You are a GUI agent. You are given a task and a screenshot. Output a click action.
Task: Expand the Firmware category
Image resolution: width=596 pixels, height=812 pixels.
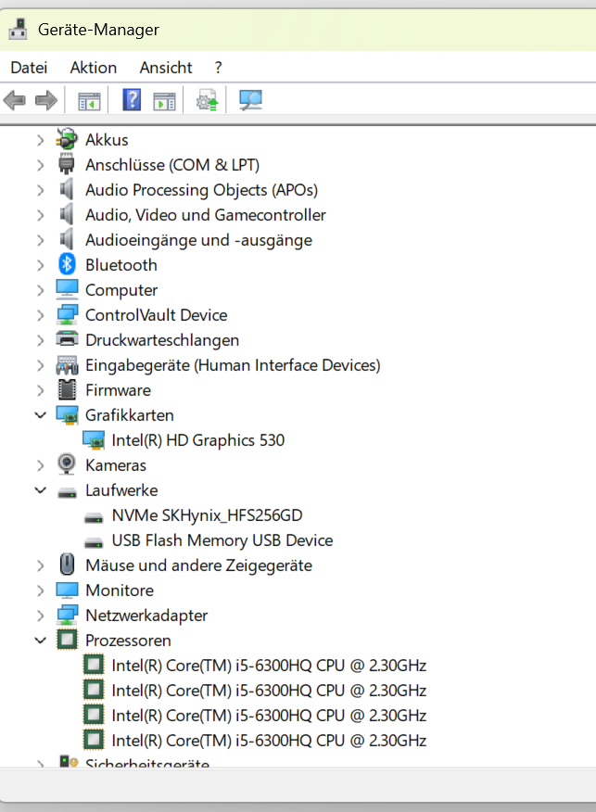(x=41, y=390)
